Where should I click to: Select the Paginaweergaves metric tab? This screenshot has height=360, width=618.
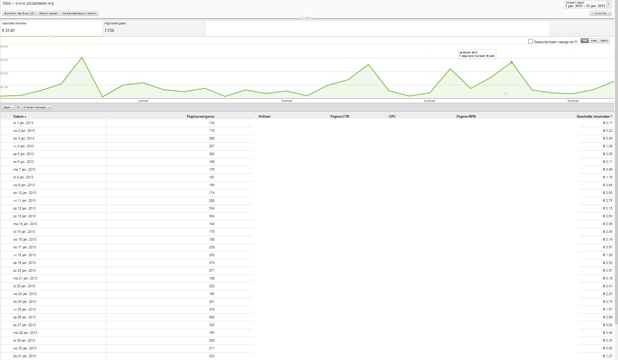(154, 28)
